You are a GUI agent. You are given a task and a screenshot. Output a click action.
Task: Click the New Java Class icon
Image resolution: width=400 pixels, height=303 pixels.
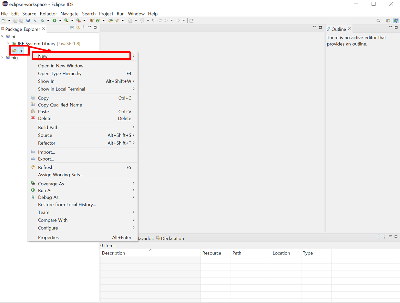click(x=97, y=20)
